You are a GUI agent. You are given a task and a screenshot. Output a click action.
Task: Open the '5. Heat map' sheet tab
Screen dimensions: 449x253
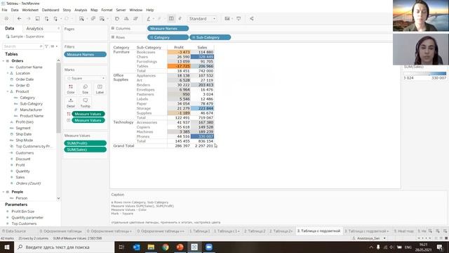pos(404,231)
